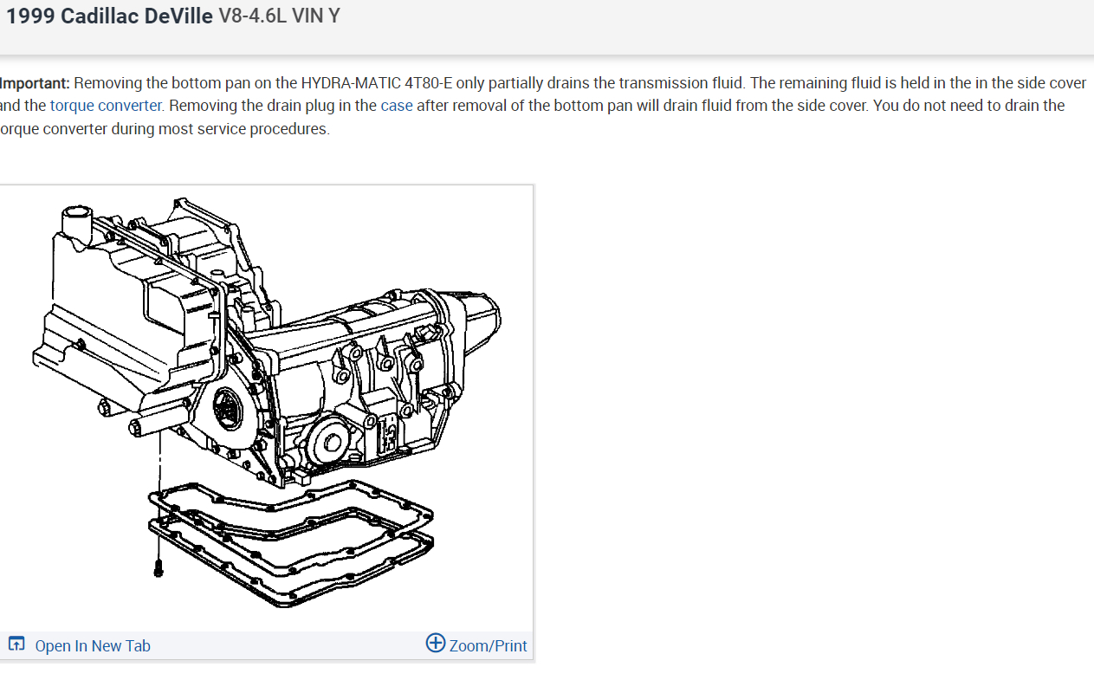Click the bold 'Important:' label
The width and height of the screenshot is (1094, 693).
click(35, 83)
